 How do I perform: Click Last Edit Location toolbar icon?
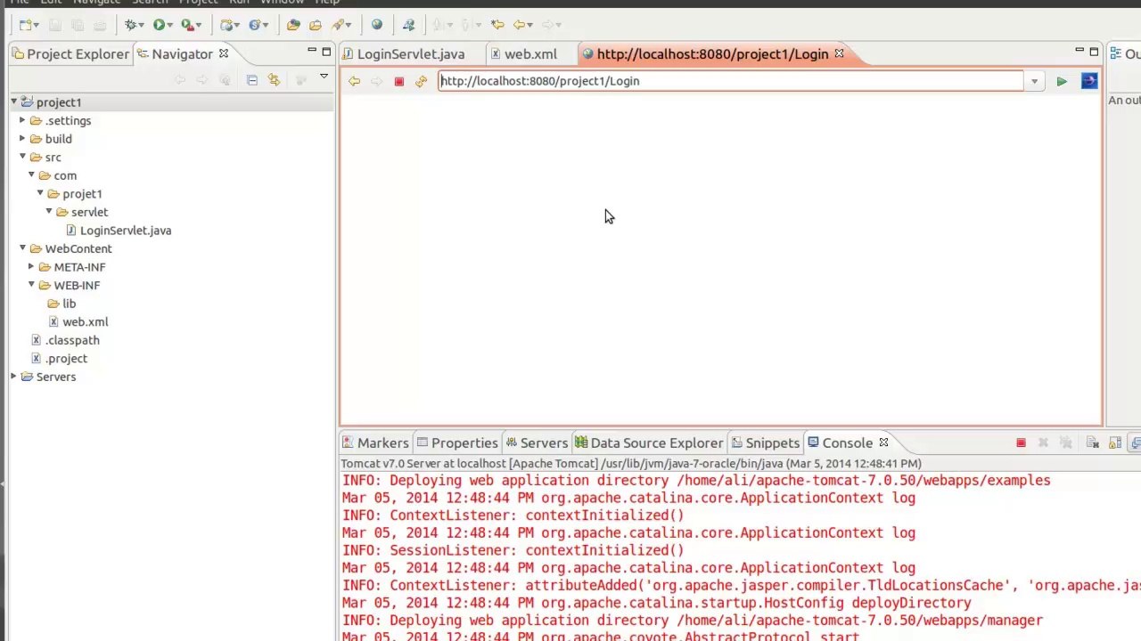pyautogui.click(x=497, y=25)
